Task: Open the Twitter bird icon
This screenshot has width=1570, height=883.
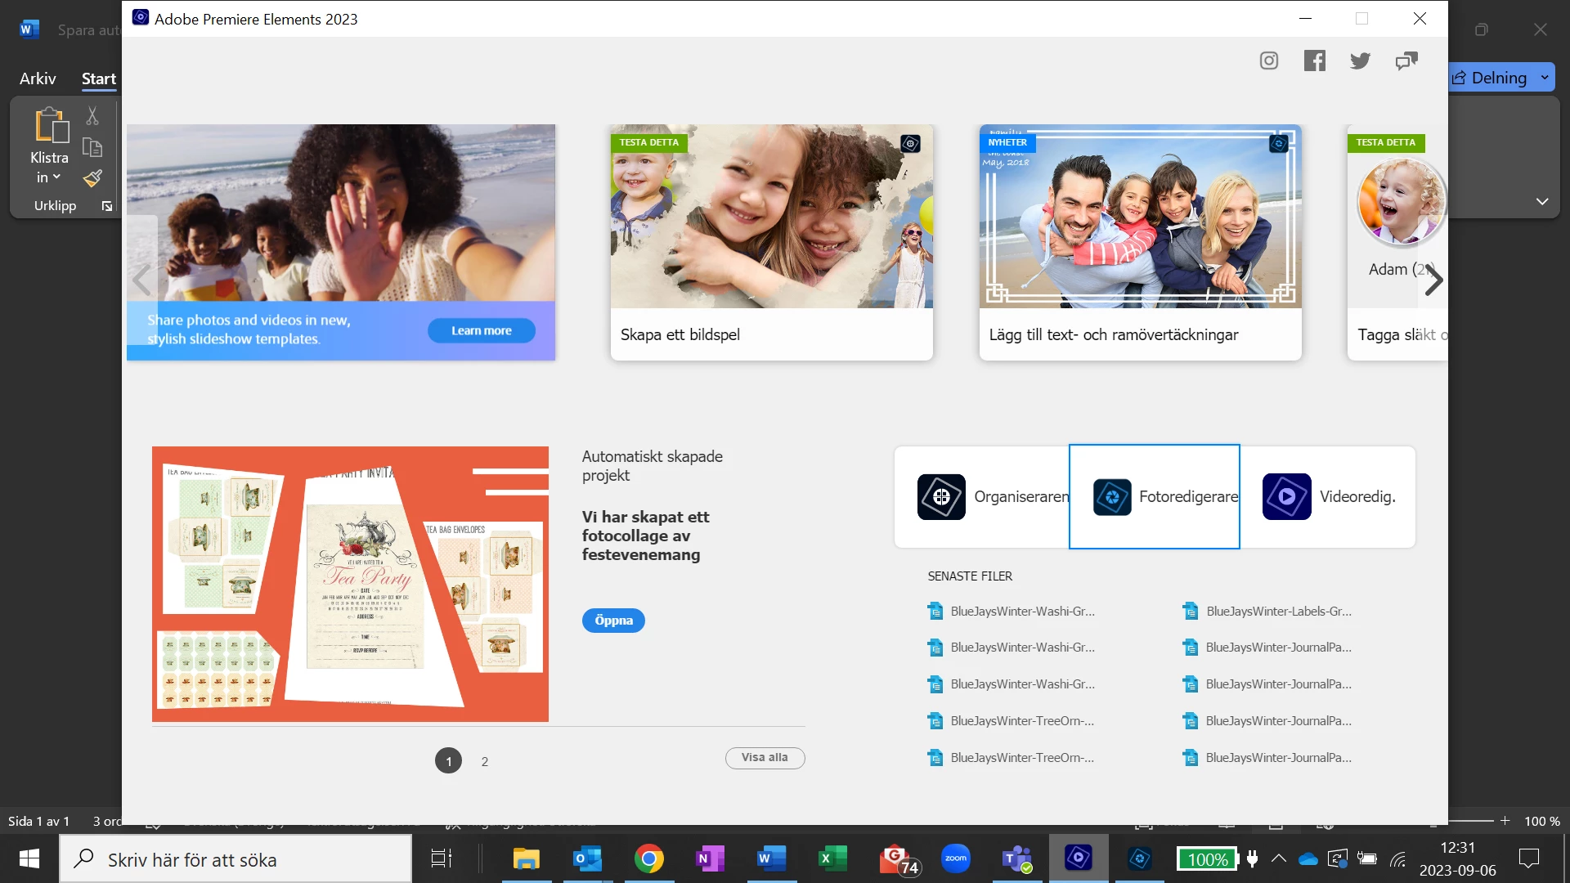Action: pyautogui.click(x=1360, y=61)
